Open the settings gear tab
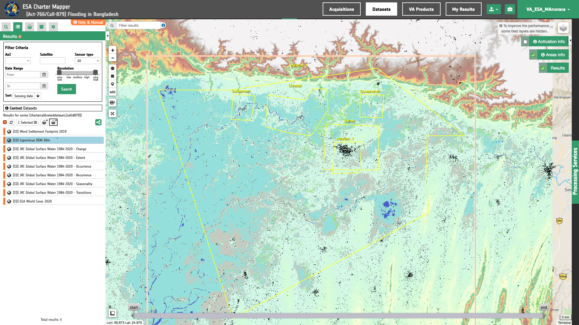 [x=53, y=27]
